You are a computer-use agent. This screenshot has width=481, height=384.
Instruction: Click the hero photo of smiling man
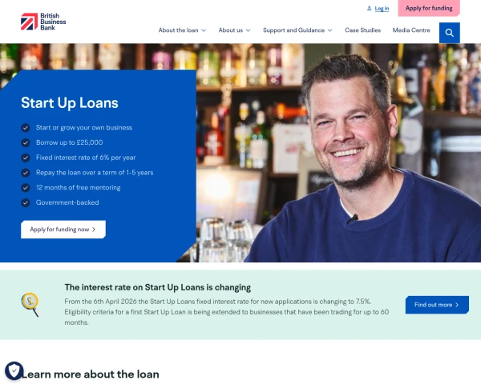pyautogui.click(x=338, y=153)
